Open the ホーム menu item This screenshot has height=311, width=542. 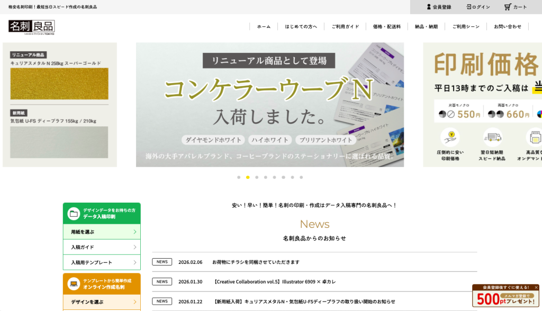point(264,26)
